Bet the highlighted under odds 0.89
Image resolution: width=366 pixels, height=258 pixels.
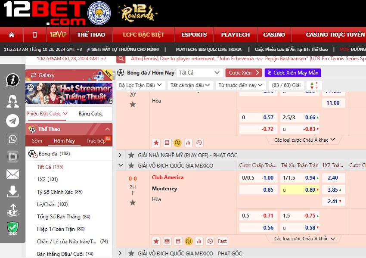(300, 190)
